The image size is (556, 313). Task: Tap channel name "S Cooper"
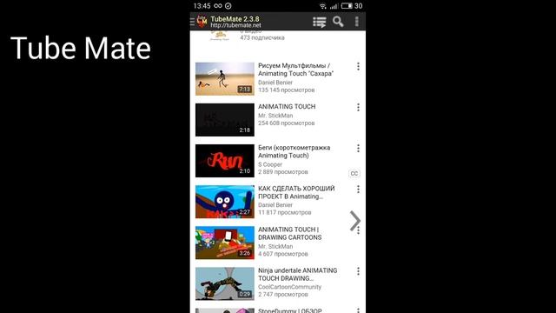270,164
